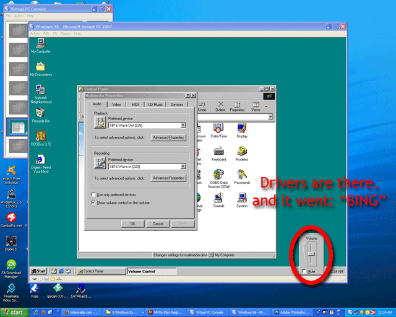The height and width of the screenshot is (317, 396).
Task: Open File menu in Virtual PC Console
Action: (8, 15)
